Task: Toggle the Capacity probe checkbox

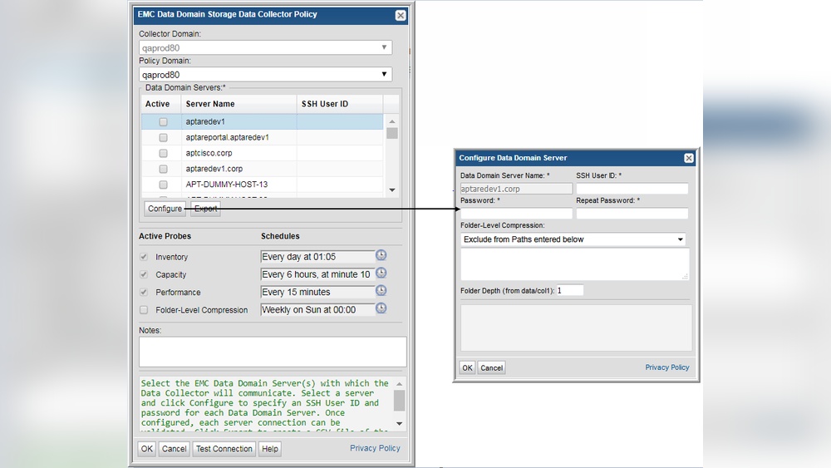Action: (144, 274)
